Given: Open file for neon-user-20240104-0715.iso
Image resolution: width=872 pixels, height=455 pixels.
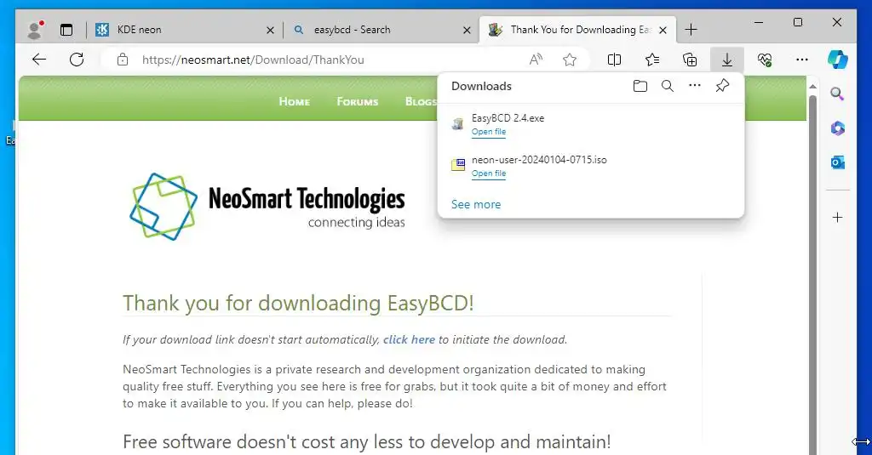Looking at the screenshot, I should tap(489, 173).
